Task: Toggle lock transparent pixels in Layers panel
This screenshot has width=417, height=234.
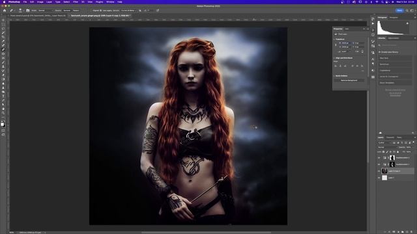Action: tap(384, 151)
